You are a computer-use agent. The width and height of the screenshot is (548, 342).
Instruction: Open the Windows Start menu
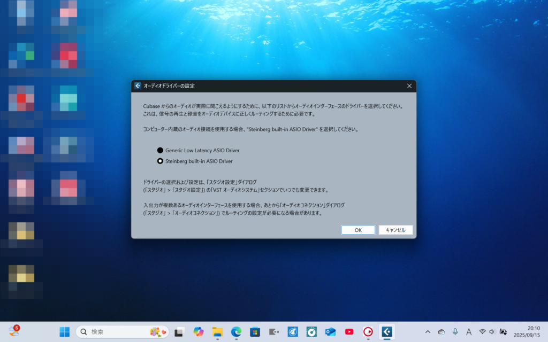coord(65,332)
